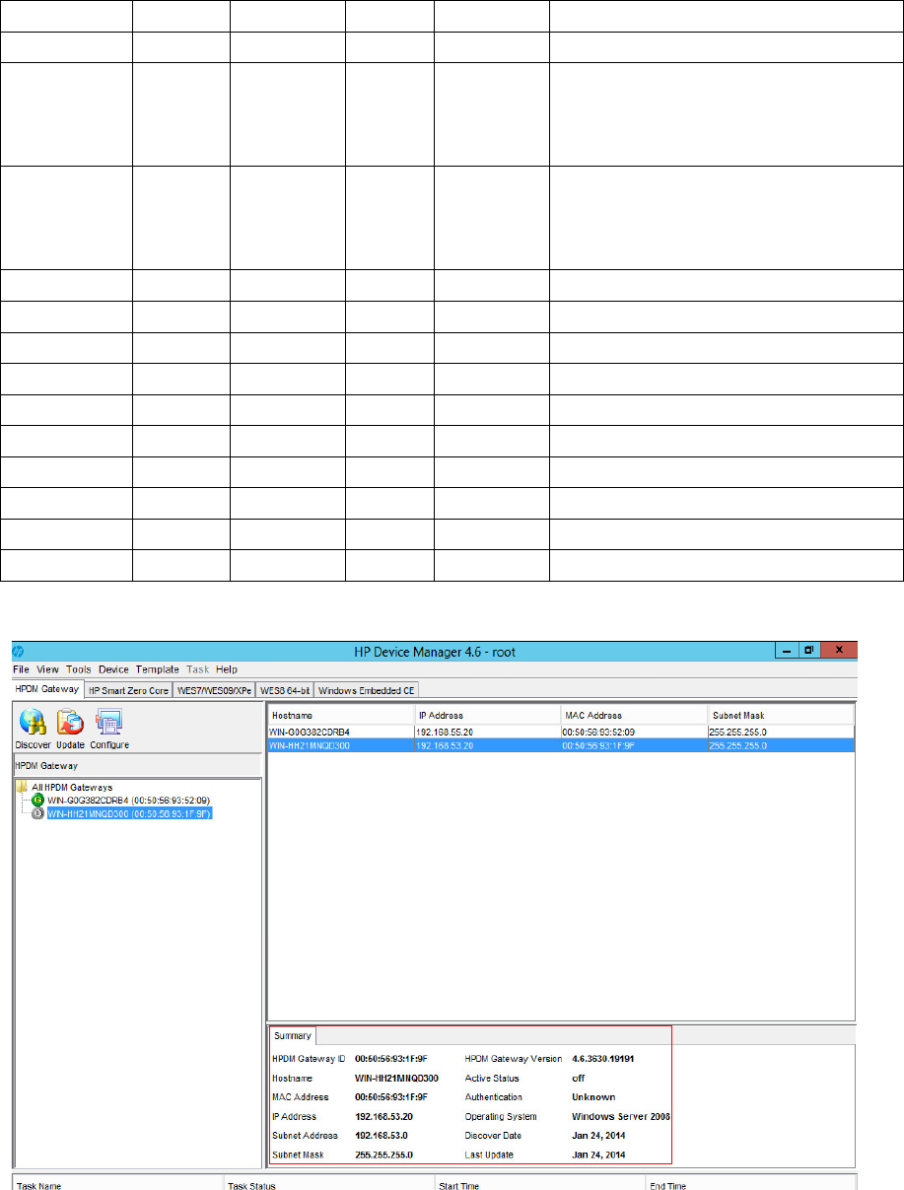The image size is (904, 1190).
Task: Switch to the WES7/WES09/XPe tab
Action: [x=216, y=690]
